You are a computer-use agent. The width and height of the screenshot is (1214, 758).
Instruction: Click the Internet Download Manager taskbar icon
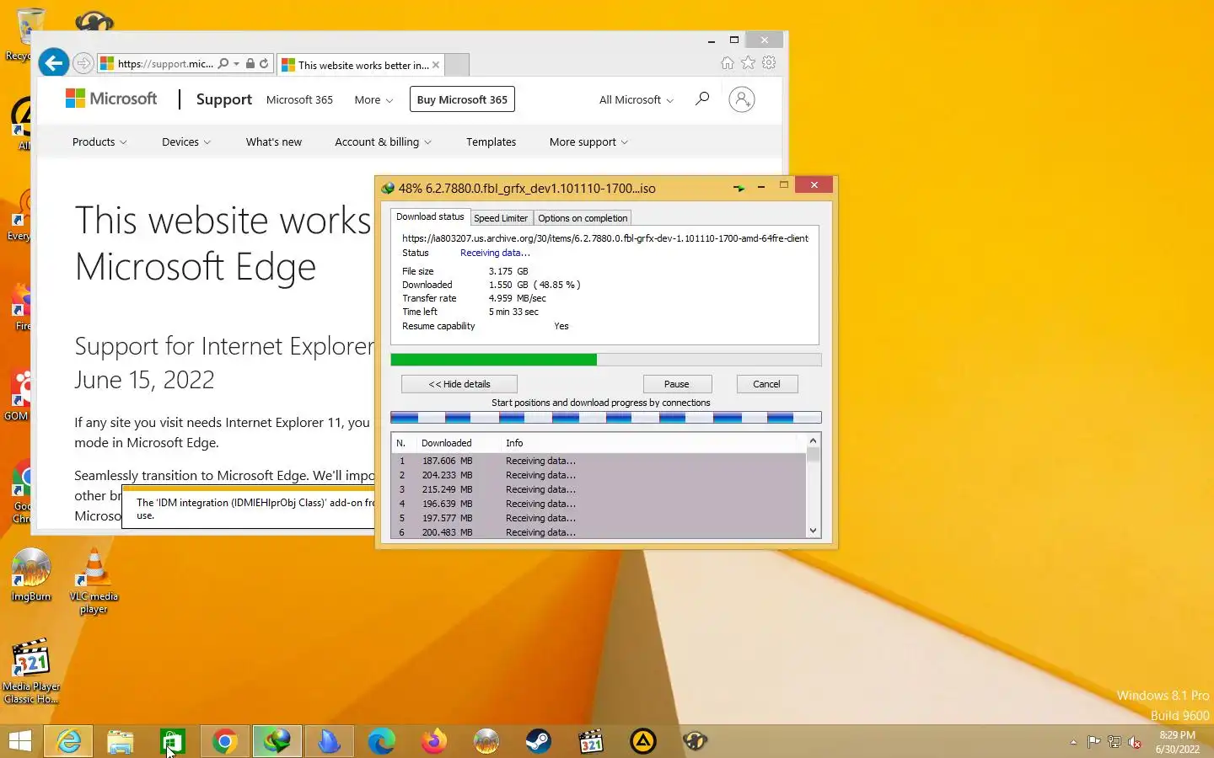pyautogui.click(x=277, y=741)
